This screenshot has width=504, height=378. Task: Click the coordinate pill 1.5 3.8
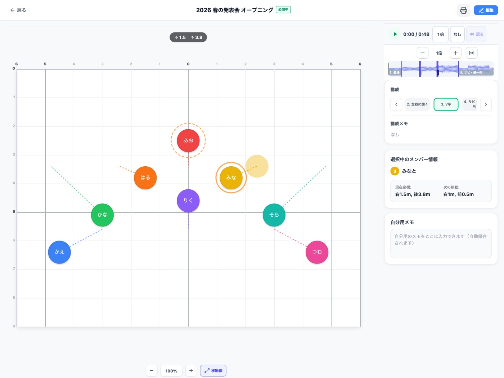pos(188,37)
